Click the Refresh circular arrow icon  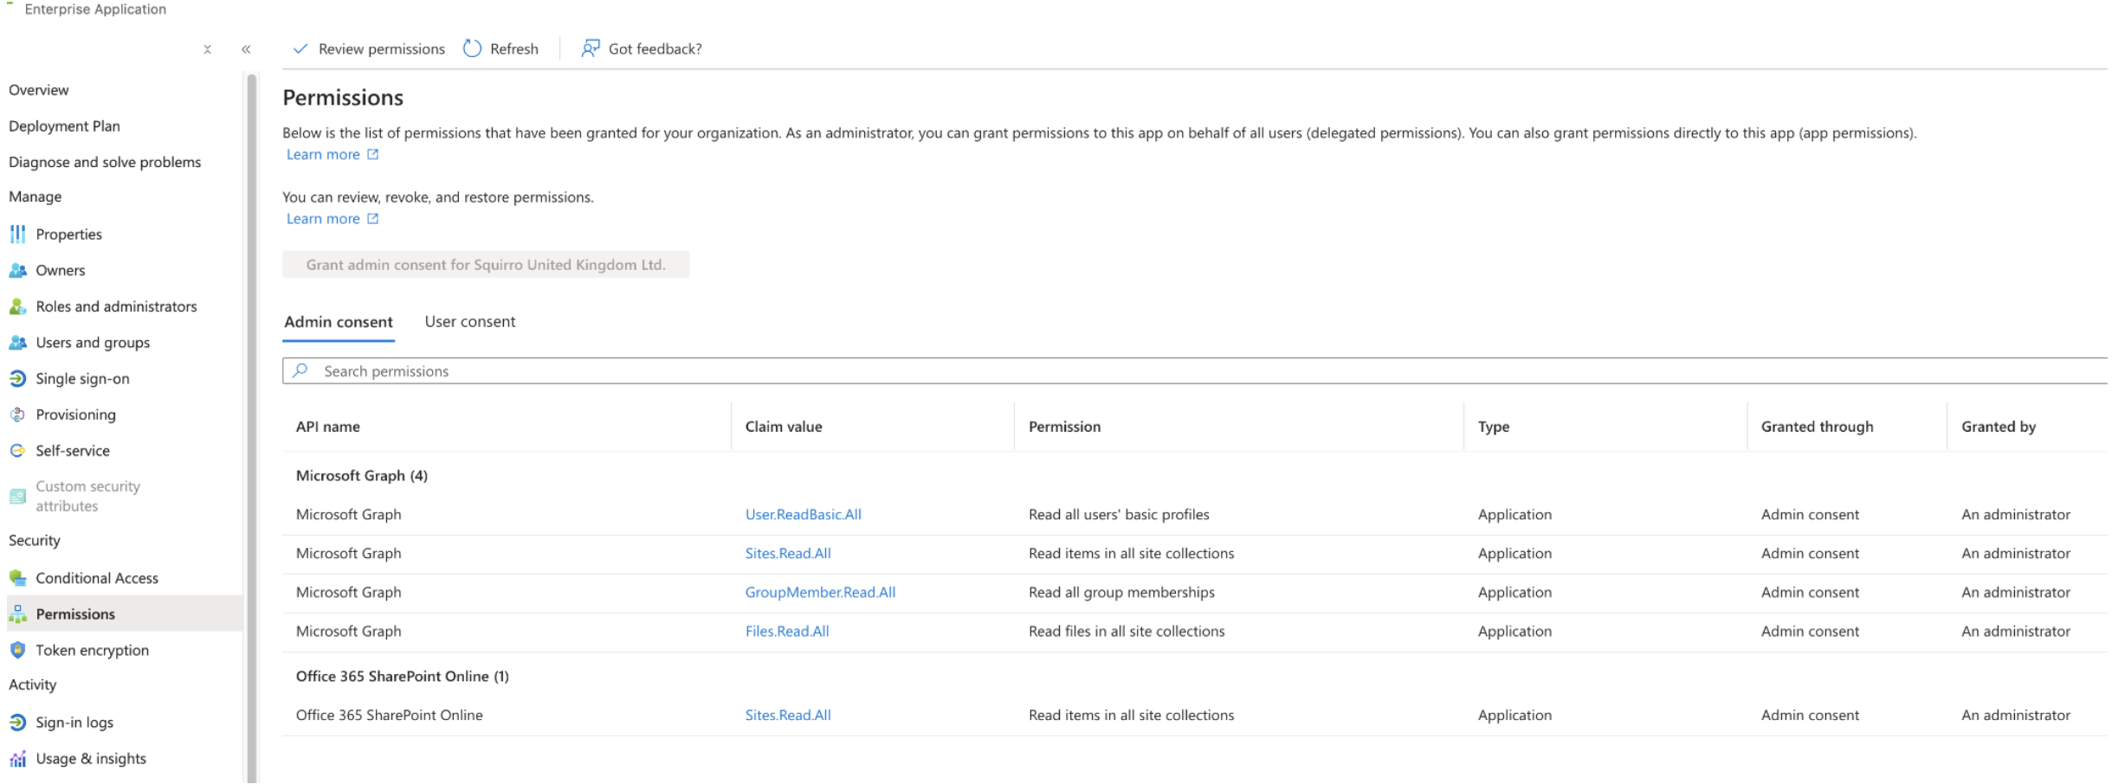tap(472, 48)
